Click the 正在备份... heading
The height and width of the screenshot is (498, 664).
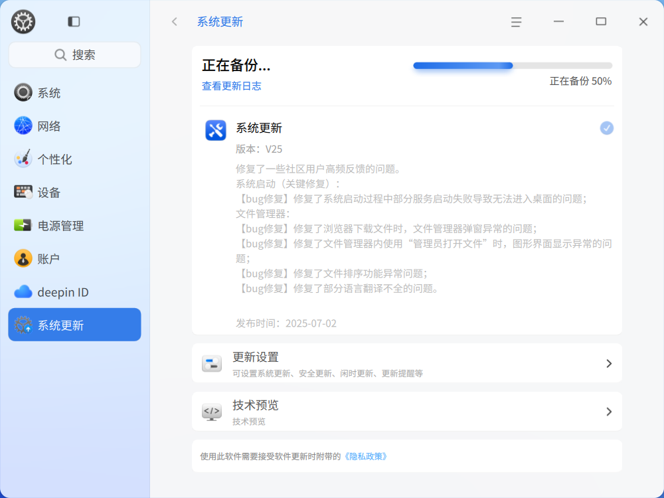pos(236,65)
